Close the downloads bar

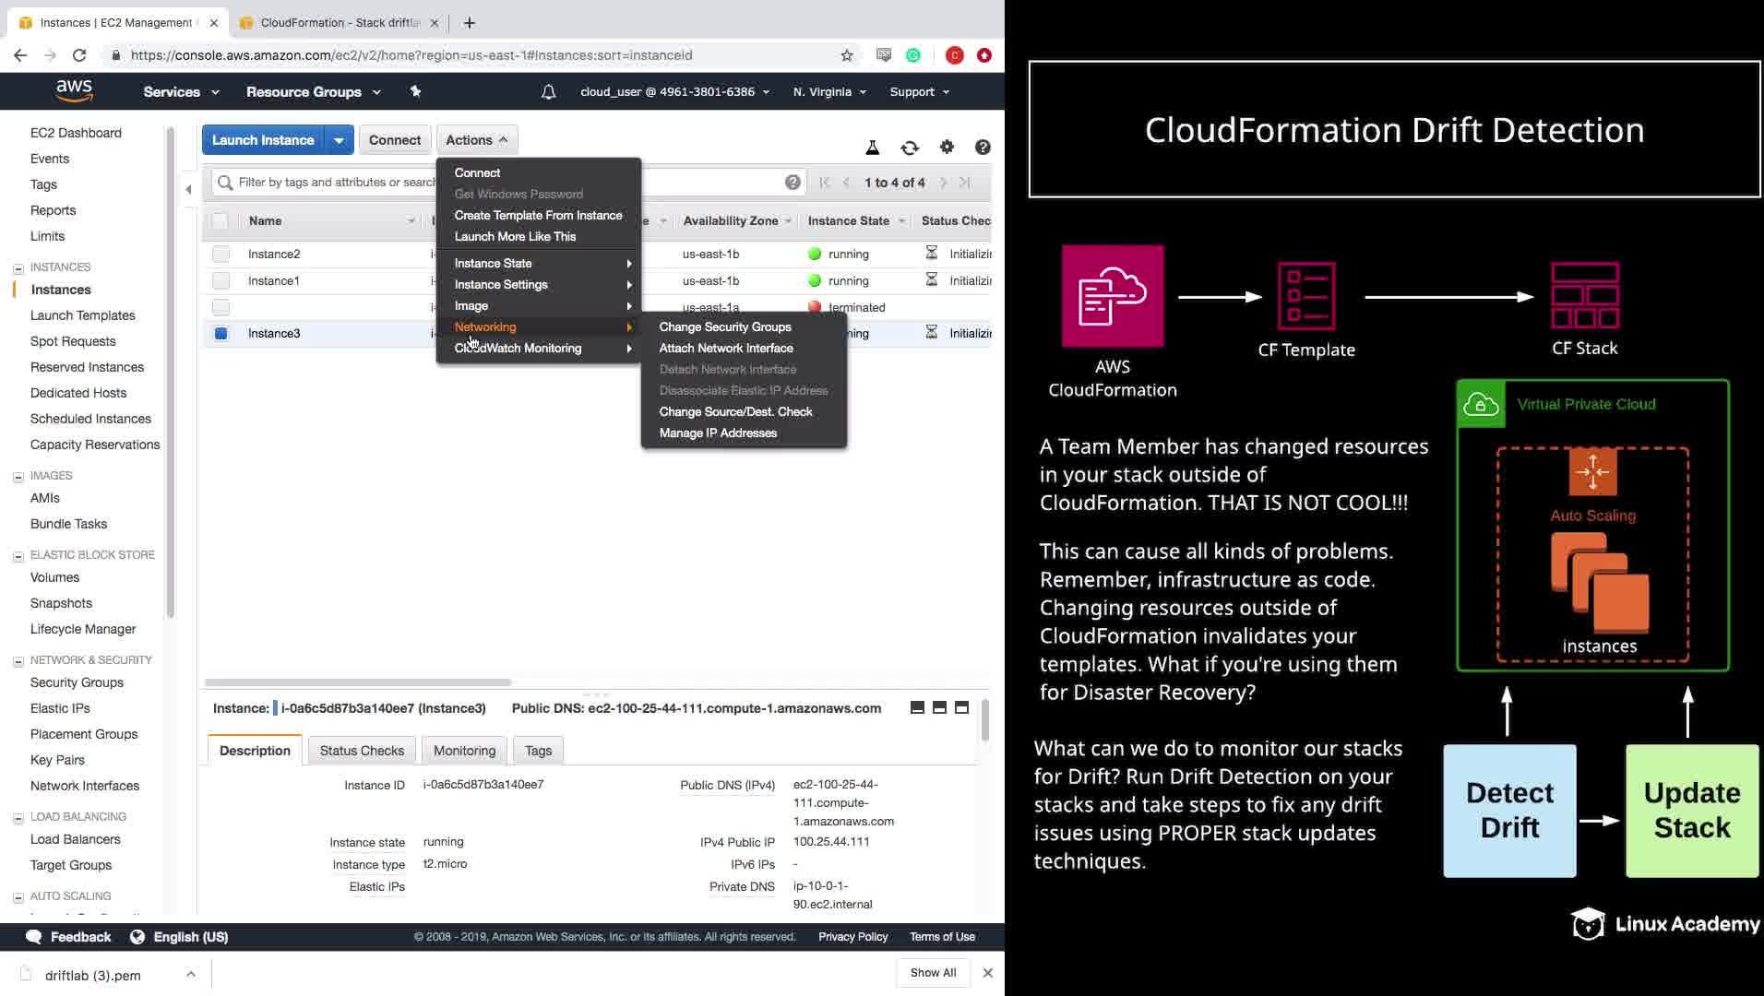tap(988, 973)
